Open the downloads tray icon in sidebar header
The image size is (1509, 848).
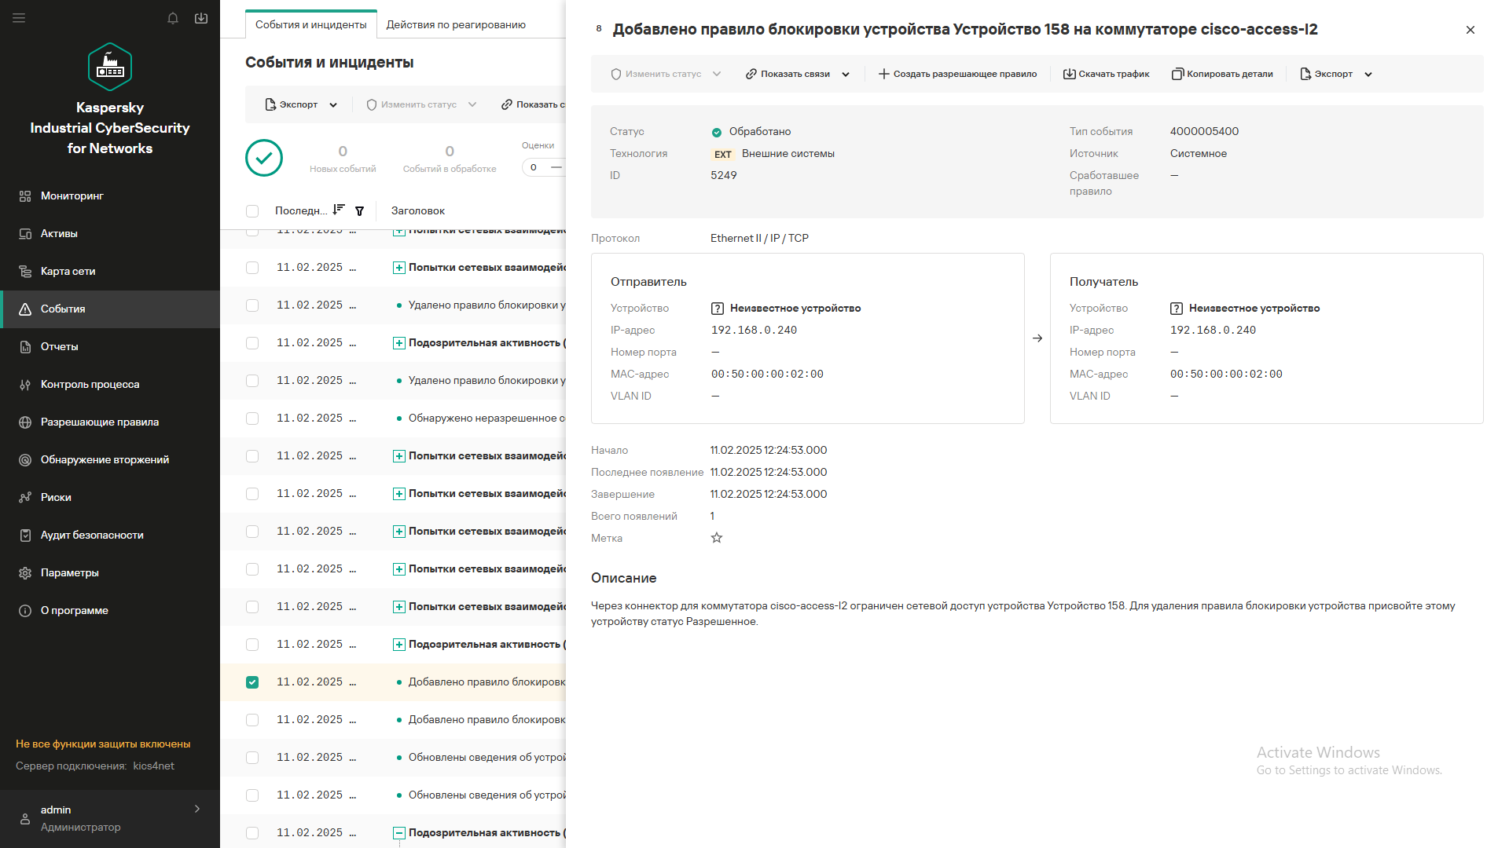(201, 18)
